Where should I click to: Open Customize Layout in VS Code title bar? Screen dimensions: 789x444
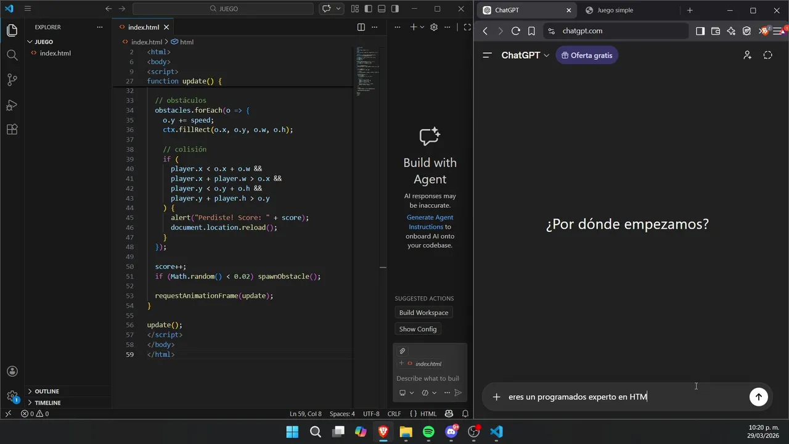tap(355, 9)
